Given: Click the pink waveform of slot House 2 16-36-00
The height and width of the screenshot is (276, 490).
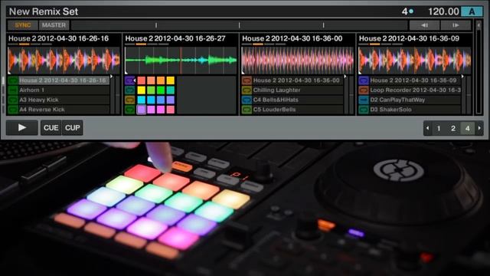Looking at the screenshot, I should 298,61.
